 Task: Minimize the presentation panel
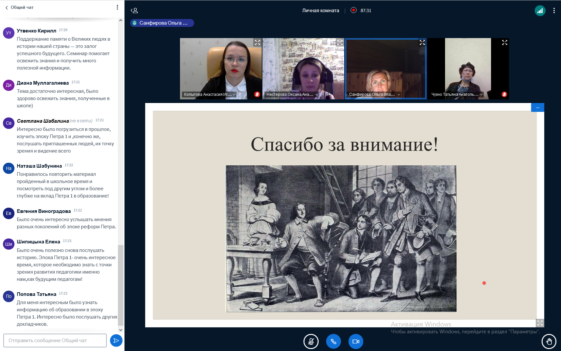[x=538, y=108]
